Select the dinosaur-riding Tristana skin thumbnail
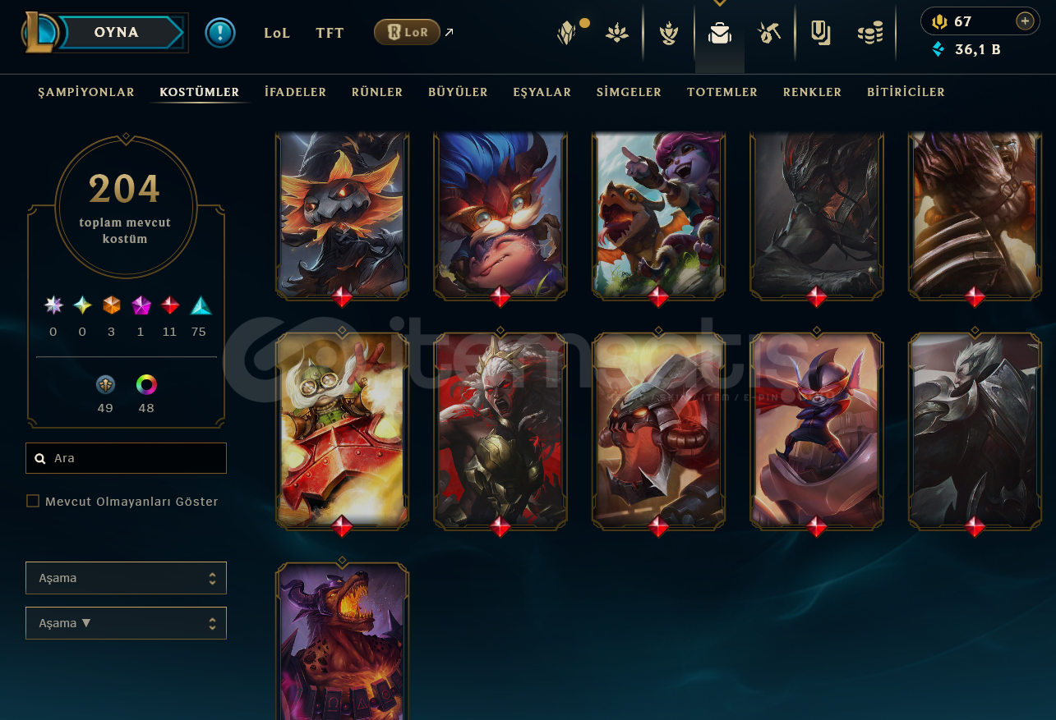This screenshot has width=1056, height=720. point(658,214)
